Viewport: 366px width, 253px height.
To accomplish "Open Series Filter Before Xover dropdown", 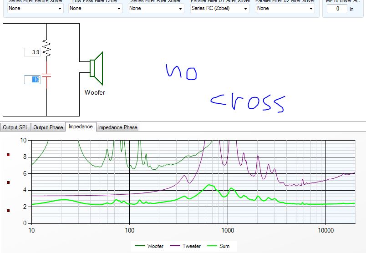I will [x=35, y=8].
